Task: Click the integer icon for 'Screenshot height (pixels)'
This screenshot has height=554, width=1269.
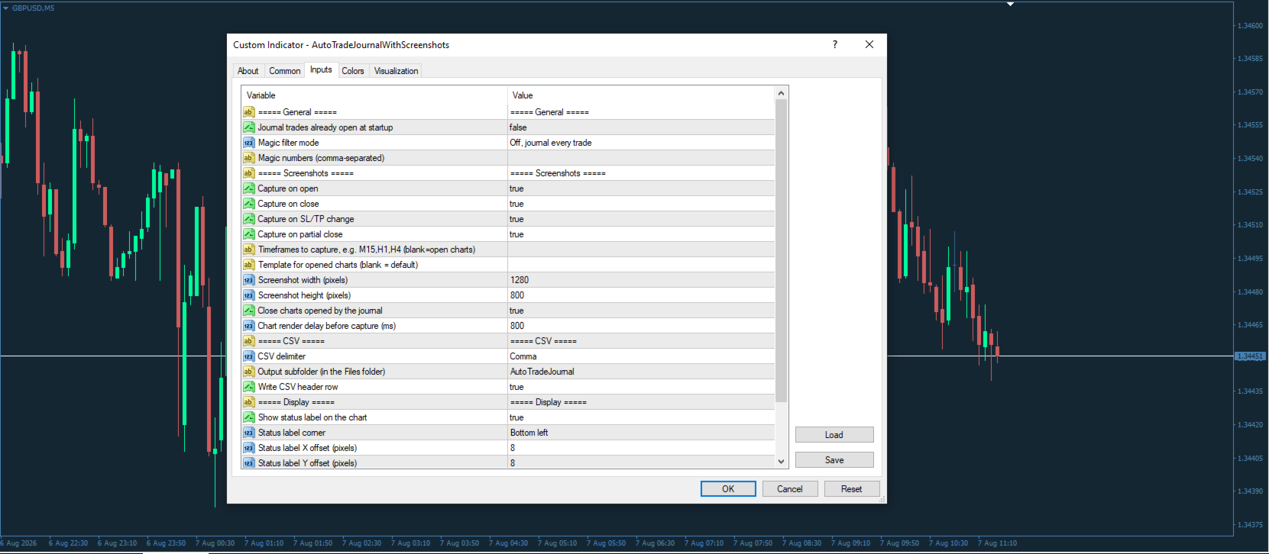Action: pyautogui.click(x=248, y=295)
